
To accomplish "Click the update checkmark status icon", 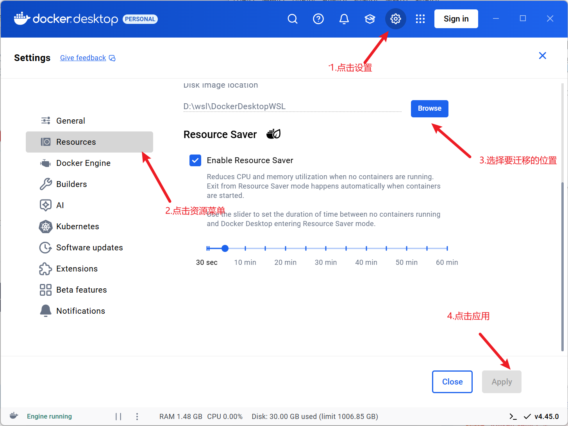I will [x=527, y=417].
